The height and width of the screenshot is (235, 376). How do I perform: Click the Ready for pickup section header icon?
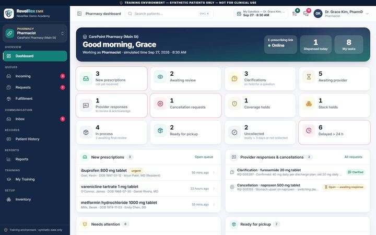tap(234, 224)
